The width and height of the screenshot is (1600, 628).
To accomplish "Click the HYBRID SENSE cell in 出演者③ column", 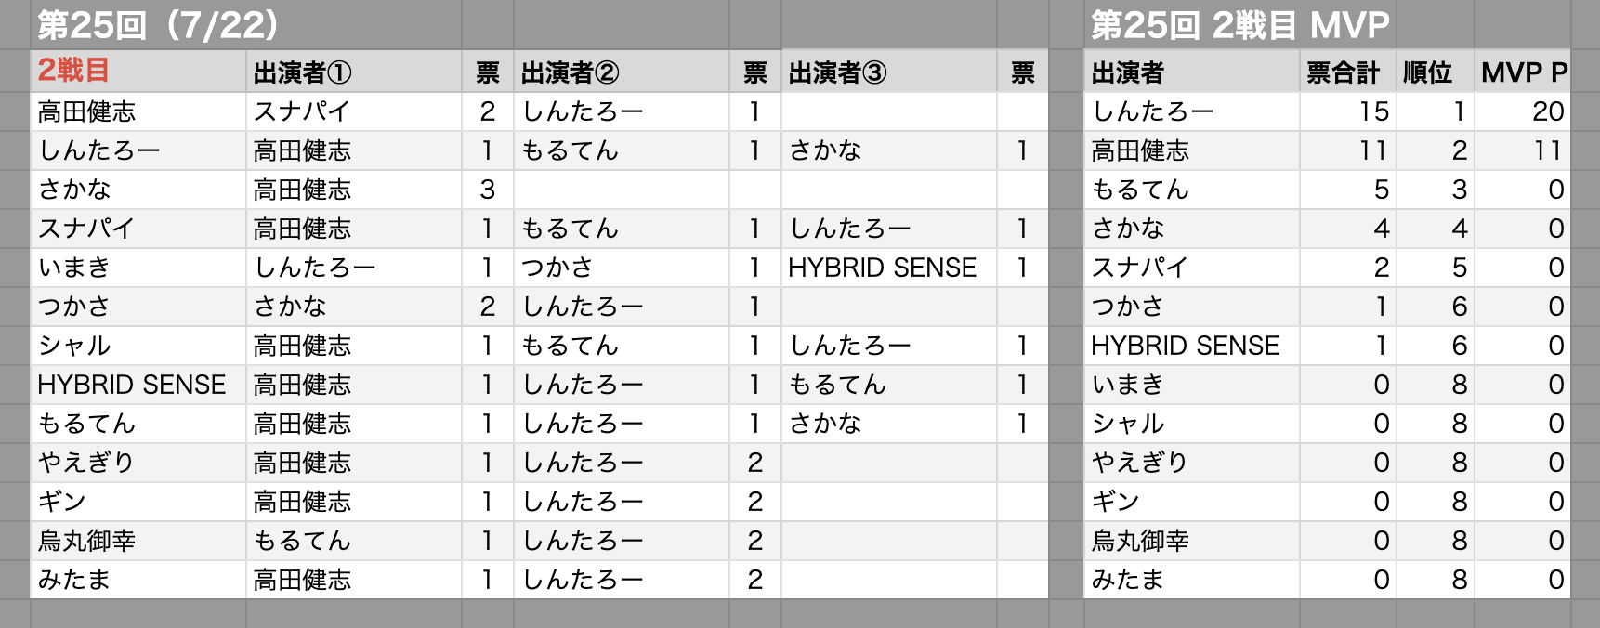I will tap(889, 268).
